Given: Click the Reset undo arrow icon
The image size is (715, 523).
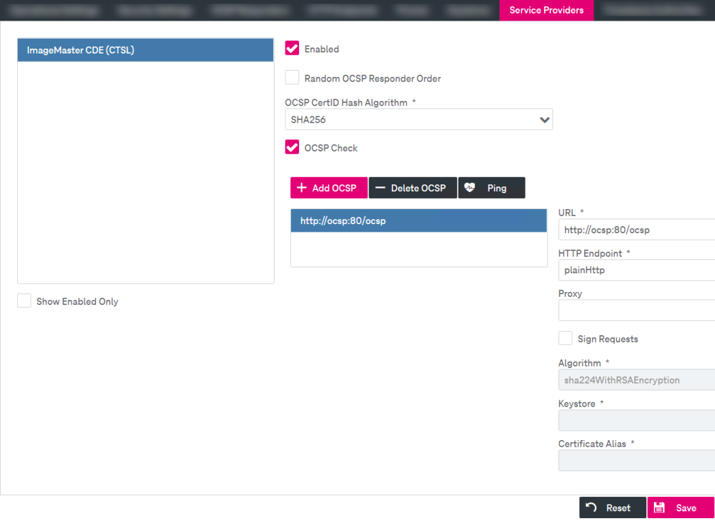Looking at the screenshot, I should coord(591,508).
